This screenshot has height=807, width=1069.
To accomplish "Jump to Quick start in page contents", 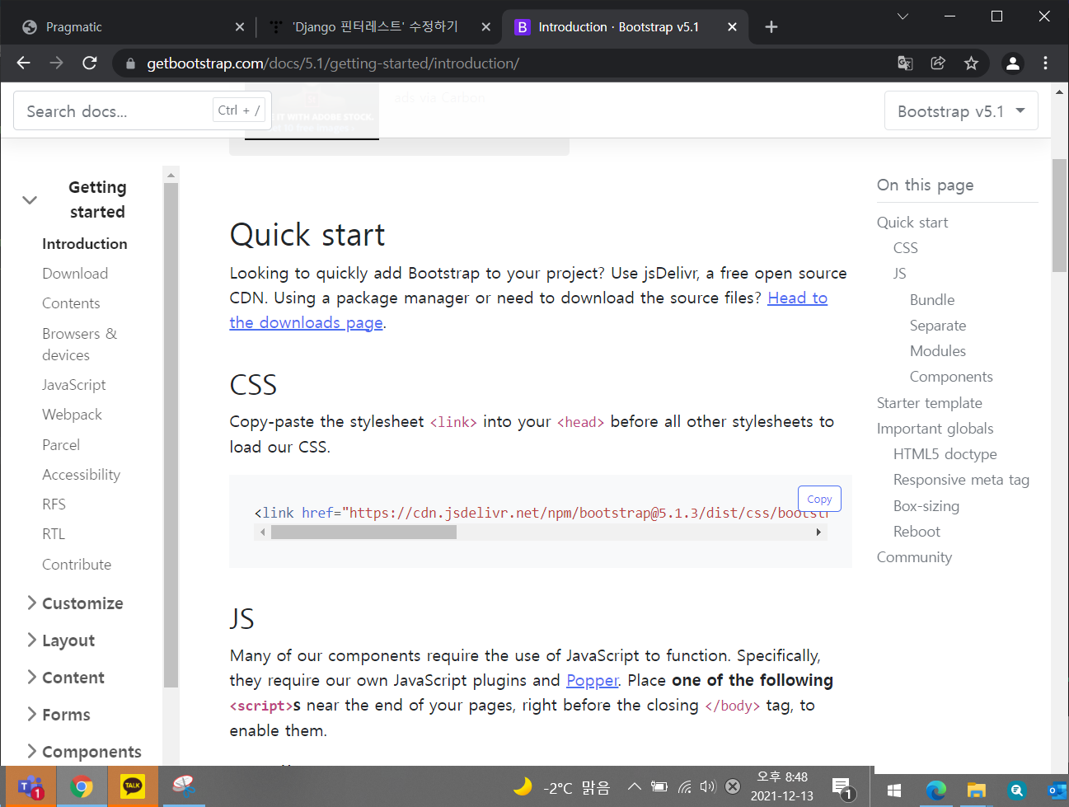I will [912, 223].
